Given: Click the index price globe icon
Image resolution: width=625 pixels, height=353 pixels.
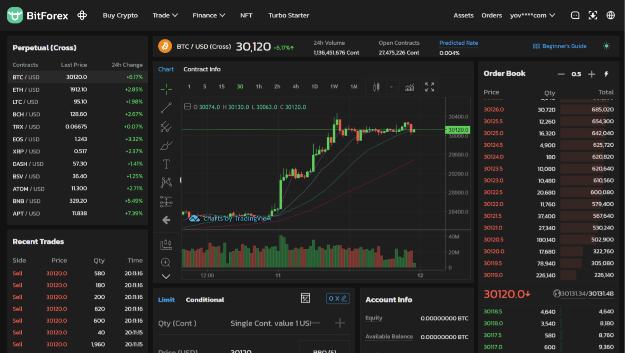Looking at the screenshot, I should (557, 294).
